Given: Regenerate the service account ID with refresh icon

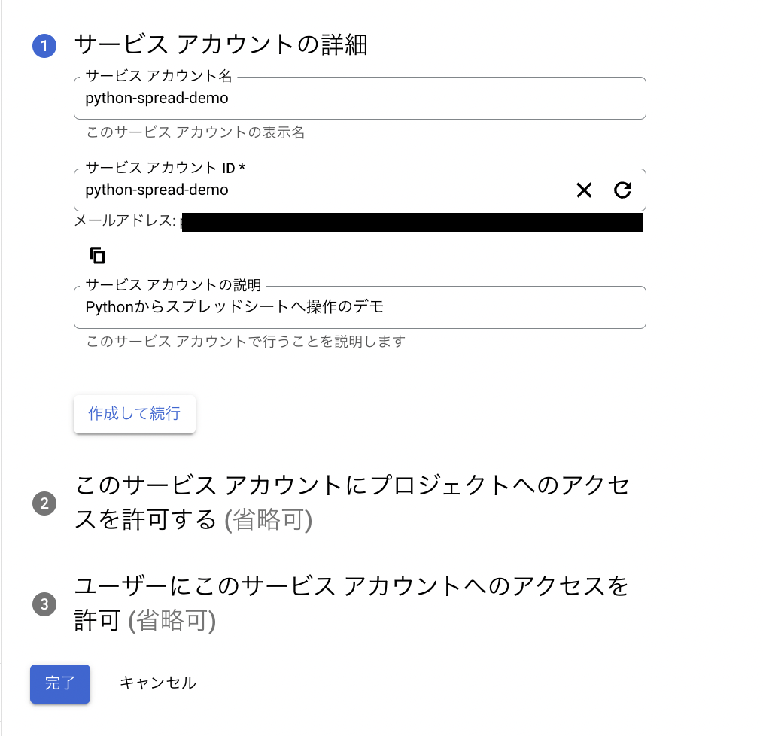Looking at the screenshot, I should (622, 190).
